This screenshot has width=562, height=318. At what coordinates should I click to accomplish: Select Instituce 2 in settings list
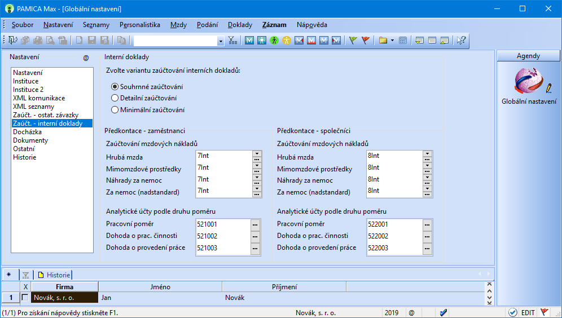[28, 90]
